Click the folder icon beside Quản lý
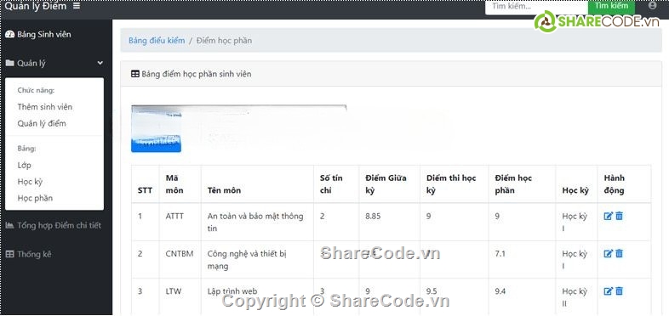 pyautogui.click(x=10, y=63)
